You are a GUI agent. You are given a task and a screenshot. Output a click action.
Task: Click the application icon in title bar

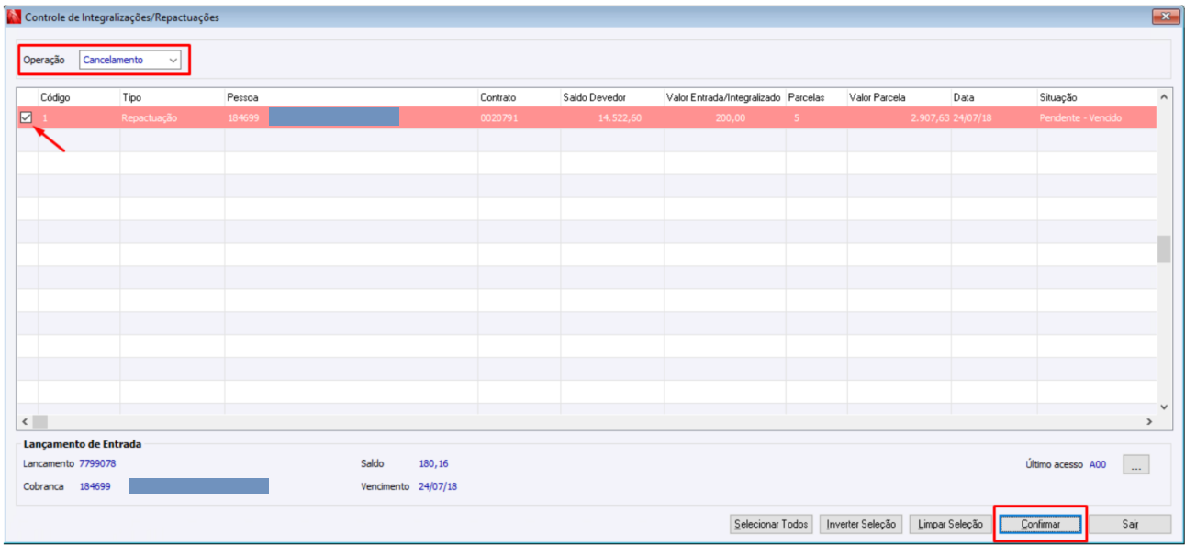[x=14, y=17]
